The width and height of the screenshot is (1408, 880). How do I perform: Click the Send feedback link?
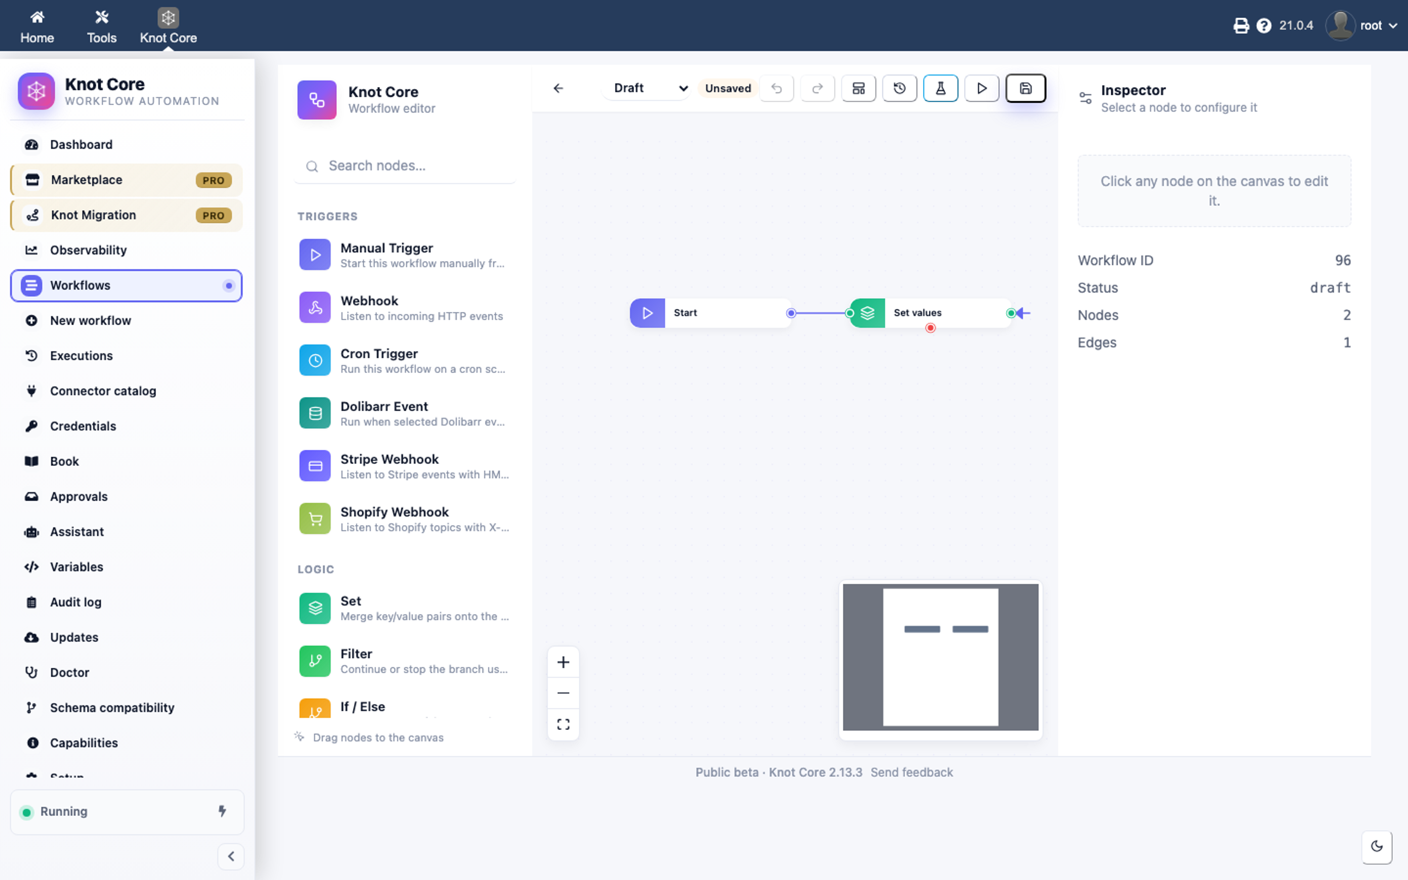[911, 772]
